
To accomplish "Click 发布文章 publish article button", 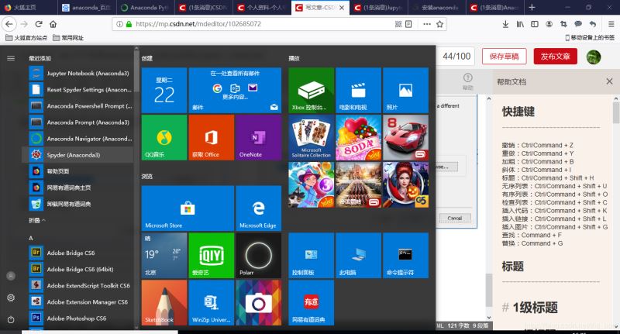I will (x=555, y=57).
